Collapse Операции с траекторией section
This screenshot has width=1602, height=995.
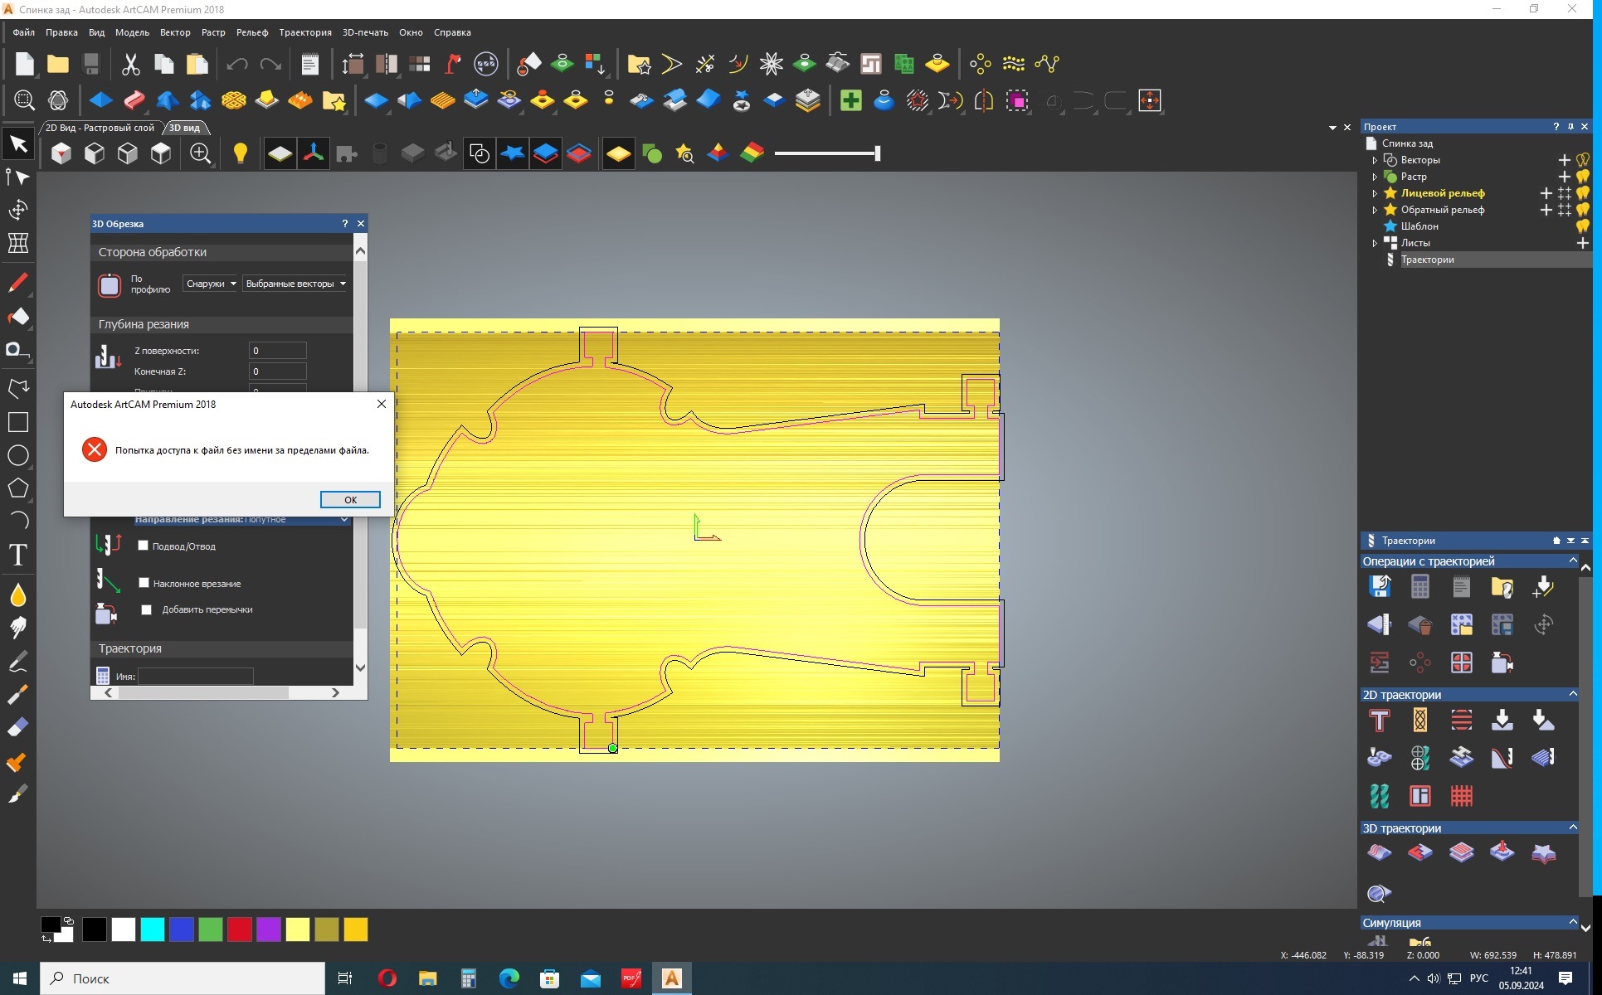(1573, 561)
